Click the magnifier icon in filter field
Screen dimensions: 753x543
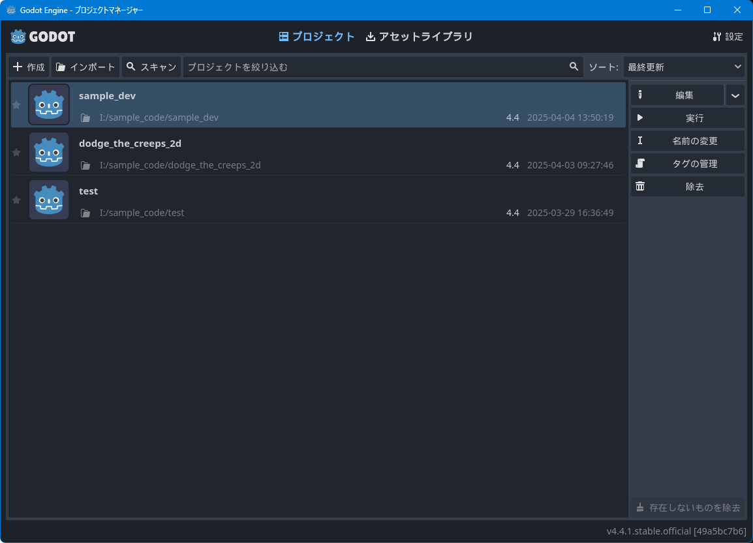[x=574, y=67]
